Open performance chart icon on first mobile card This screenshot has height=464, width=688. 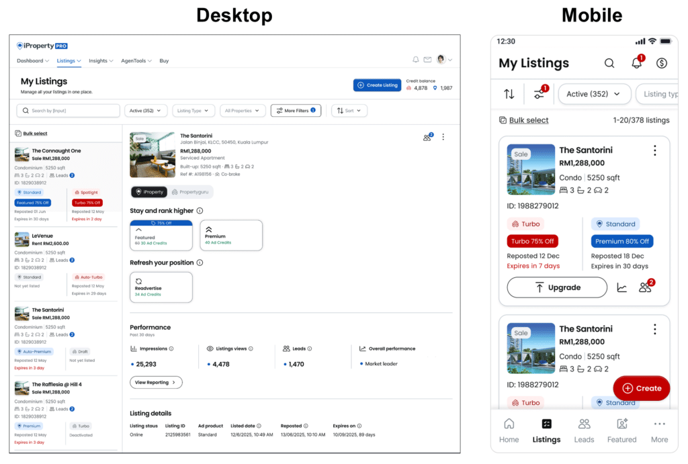[622, 287]
